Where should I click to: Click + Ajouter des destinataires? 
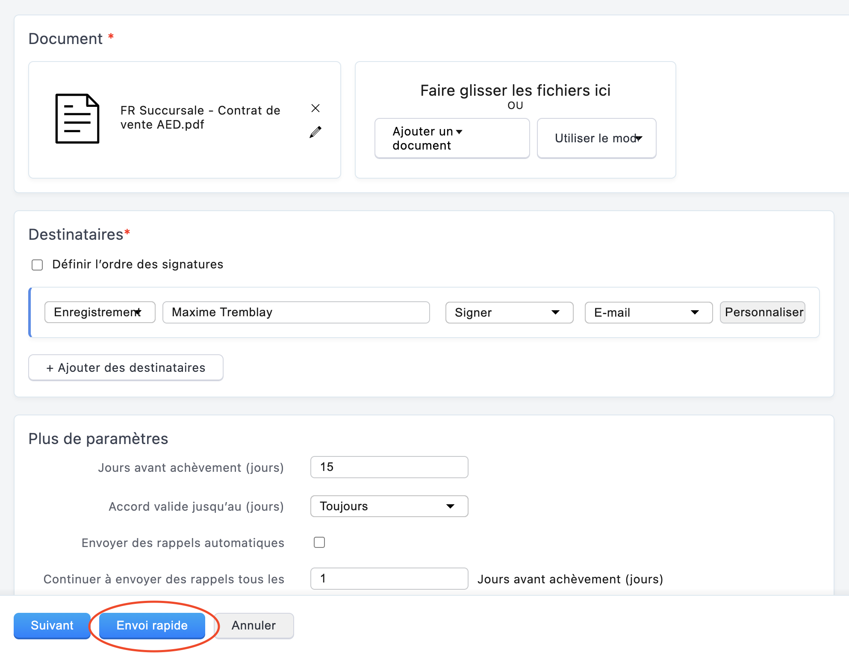pos(126,368)
